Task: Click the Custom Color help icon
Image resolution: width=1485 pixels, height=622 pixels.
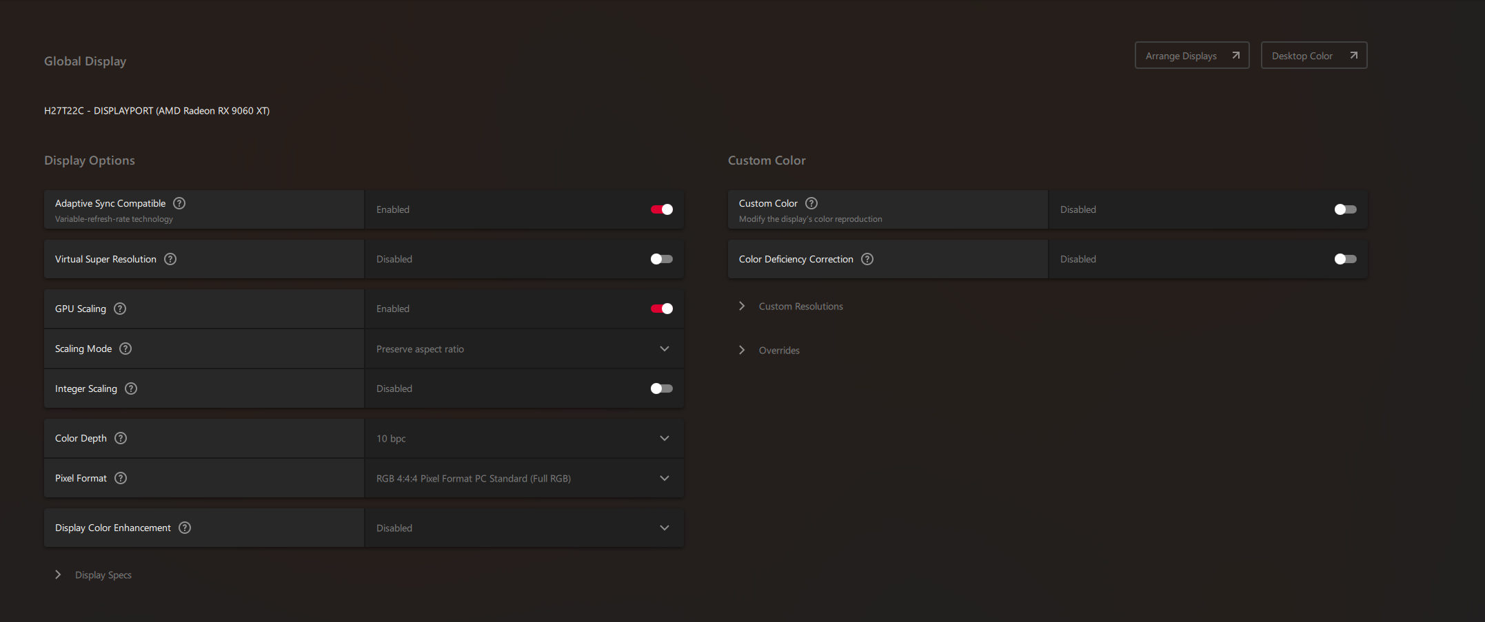Action: coord(811,203)
